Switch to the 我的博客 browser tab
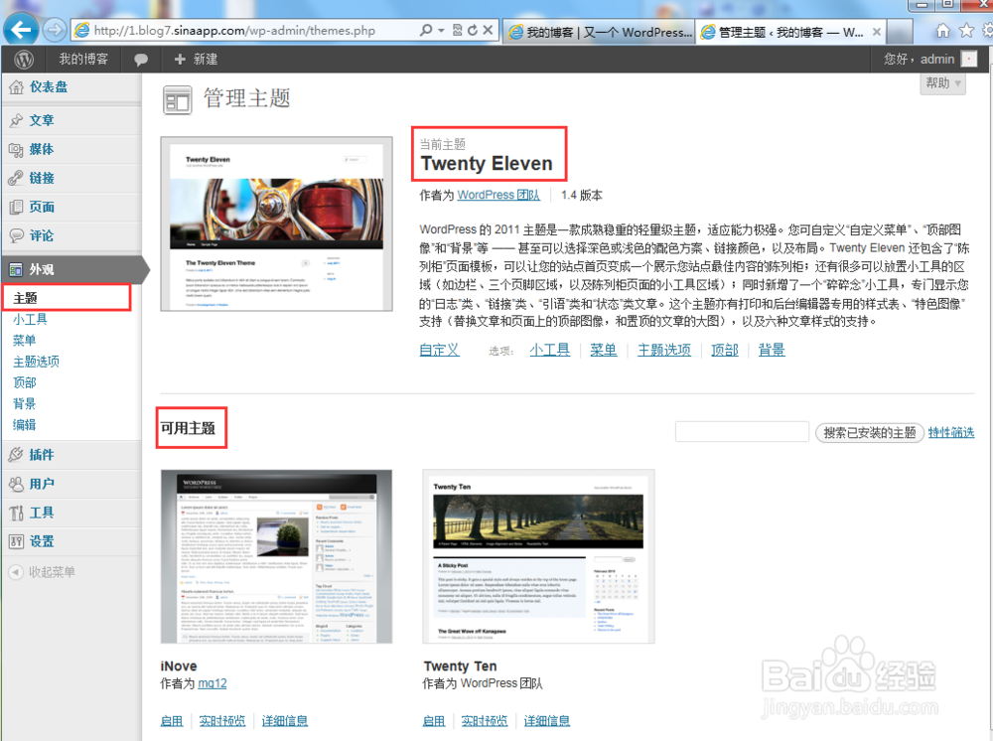Screen dimensions: 993x741 point(599,32)
